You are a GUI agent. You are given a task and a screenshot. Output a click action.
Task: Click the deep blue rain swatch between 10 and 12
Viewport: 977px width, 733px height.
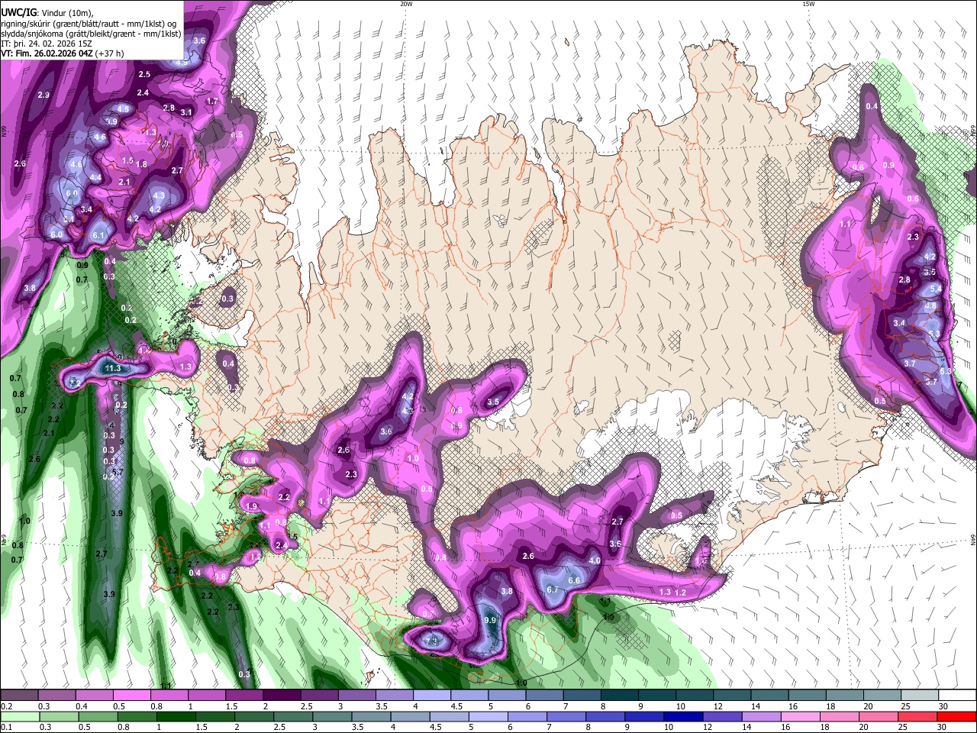pos(684,716)
